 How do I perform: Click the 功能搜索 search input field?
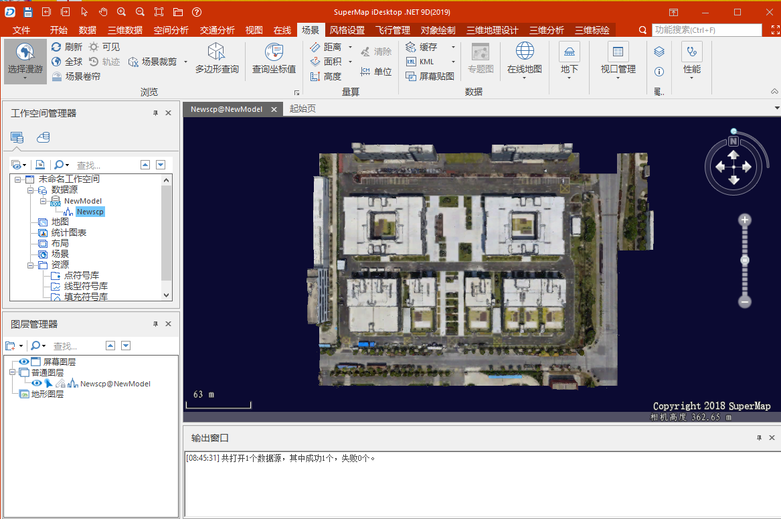click(x=707, y=30)
